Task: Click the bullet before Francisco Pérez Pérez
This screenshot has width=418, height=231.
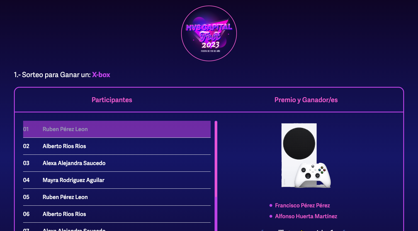Action: (271, 205)
